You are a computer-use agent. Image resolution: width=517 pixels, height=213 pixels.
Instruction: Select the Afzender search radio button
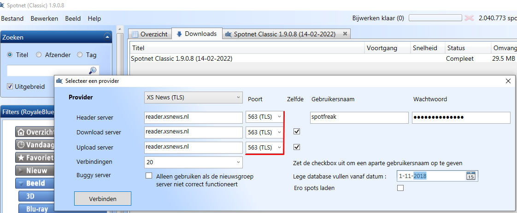coord(39,55)
